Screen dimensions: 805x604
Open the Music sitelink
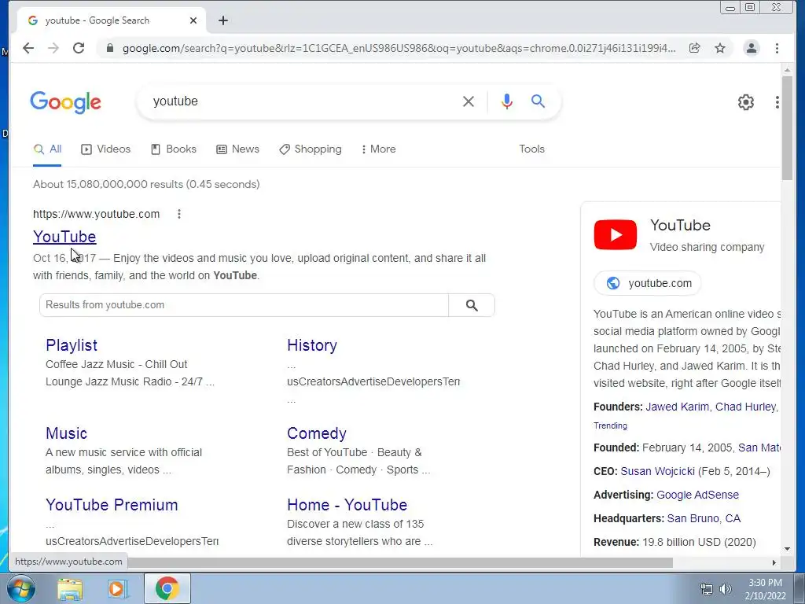tap(66, 433)
